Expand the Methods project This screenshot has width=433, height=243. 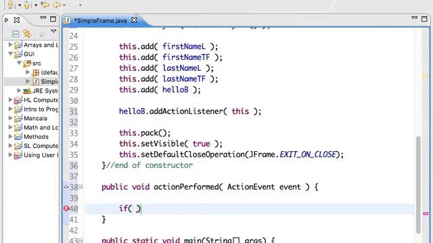pyautogui.click(x=11, y=136)
